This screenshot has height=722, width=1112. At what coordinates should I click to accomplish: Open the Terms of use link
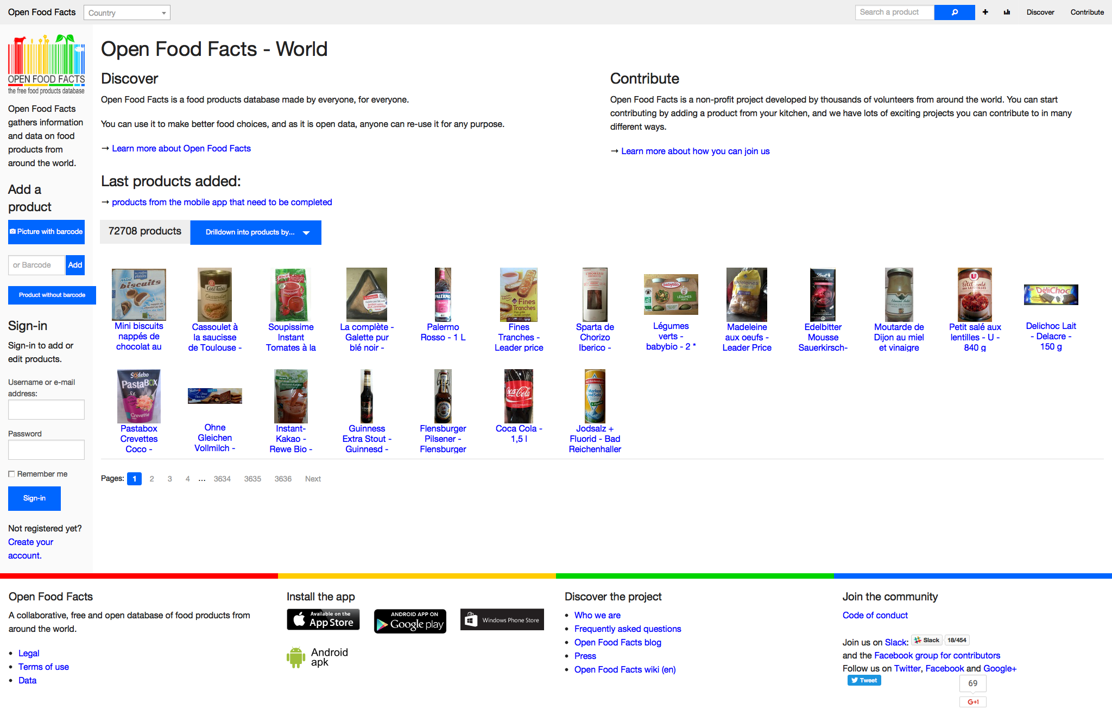pyautogui.click(x=43, y=667)
